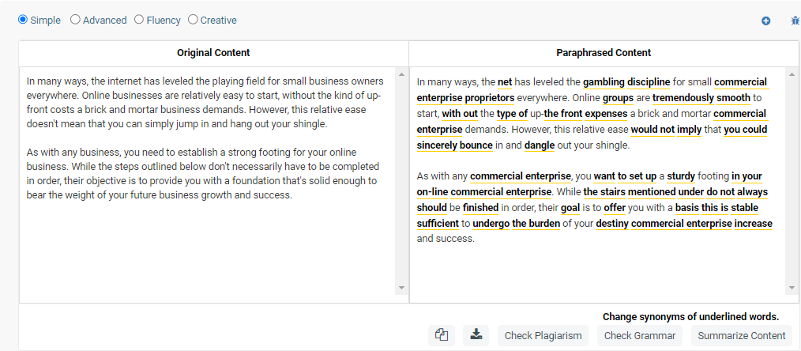
Task: Enable the Creative mode radio button
Action: click(193, 20)
